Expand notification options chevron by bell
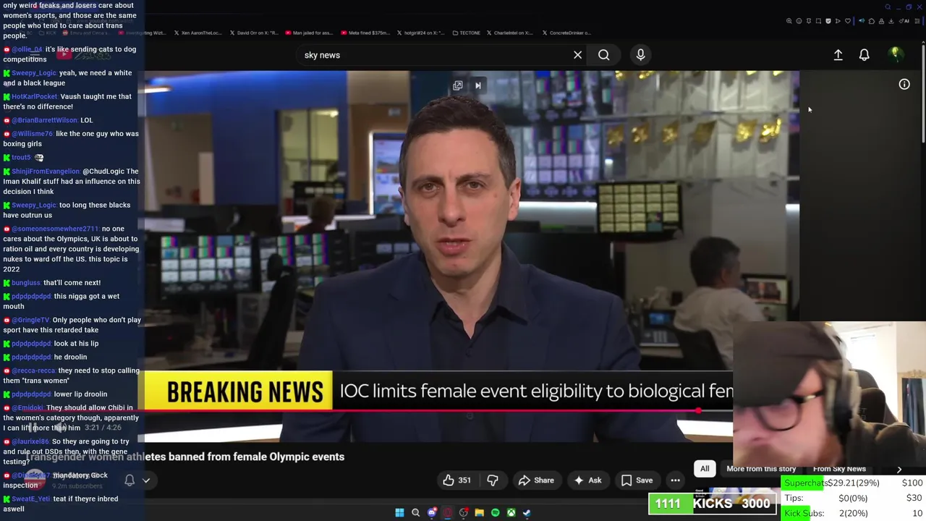This screenshot has height=521, width=926. tap(146, 480)
